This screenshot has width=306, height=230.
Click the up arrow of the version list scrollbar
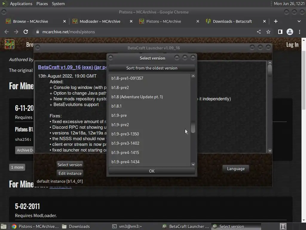pyautogui.click(x=193, y=76)
